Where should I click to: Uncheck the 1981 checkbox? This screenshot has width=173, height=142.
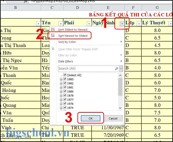(65, 87)
